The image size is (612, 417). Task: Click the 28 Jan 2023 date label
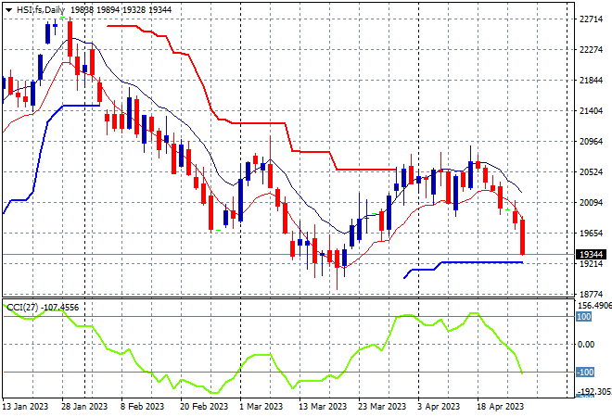coord(84,407)
